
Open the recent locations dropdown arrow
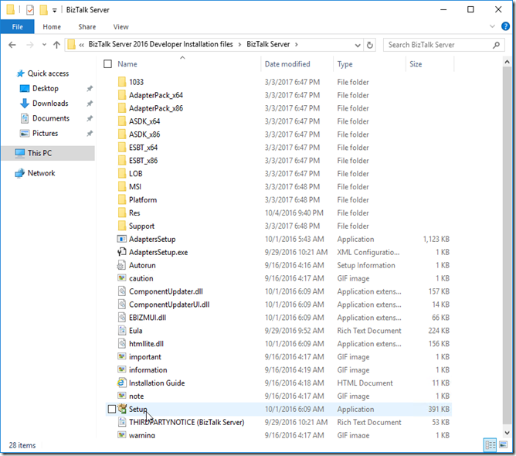coord(43,45)
